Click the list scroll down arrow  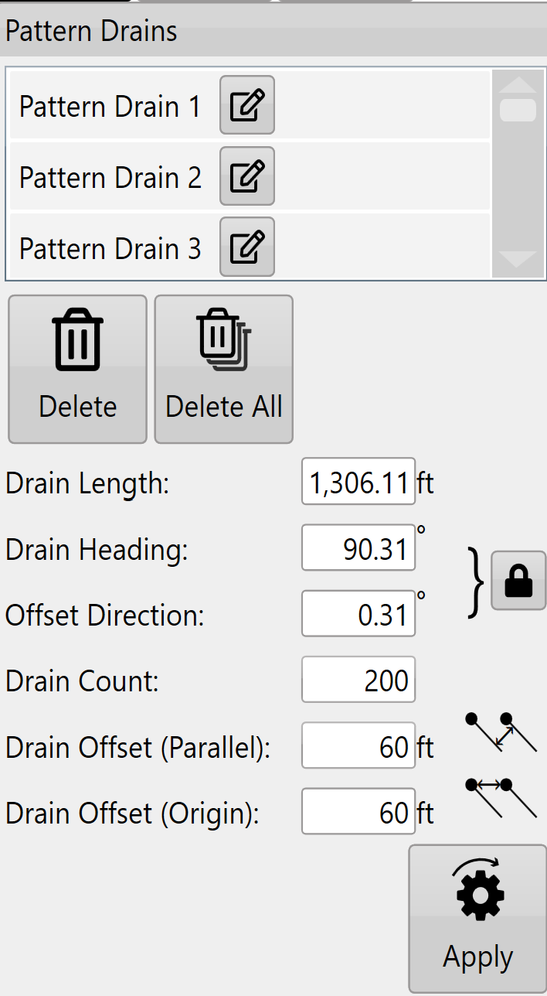(x=518, y=259)
